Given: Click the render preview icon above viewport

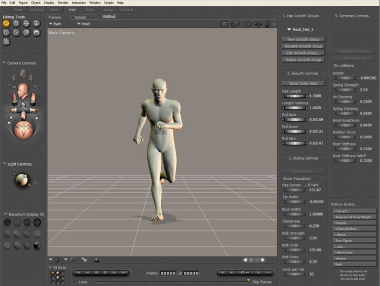Looking at the screenshot, I should pos(225,24).
